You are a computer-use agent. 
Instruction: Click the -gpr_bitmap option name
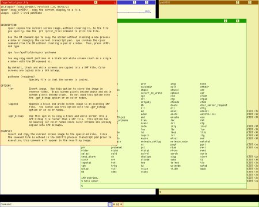tap(16, 116)
